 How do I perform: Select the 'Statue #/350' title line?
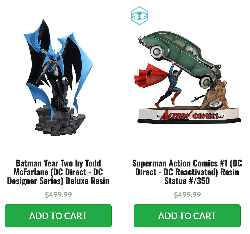click(187, 181)
